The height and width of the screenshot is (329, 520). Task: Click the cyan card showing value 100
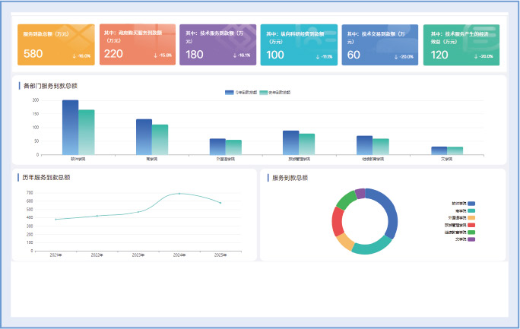(x=299, y=45)
